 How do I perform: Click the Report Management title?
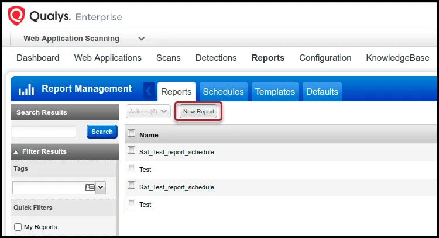(x=87, y=89)
